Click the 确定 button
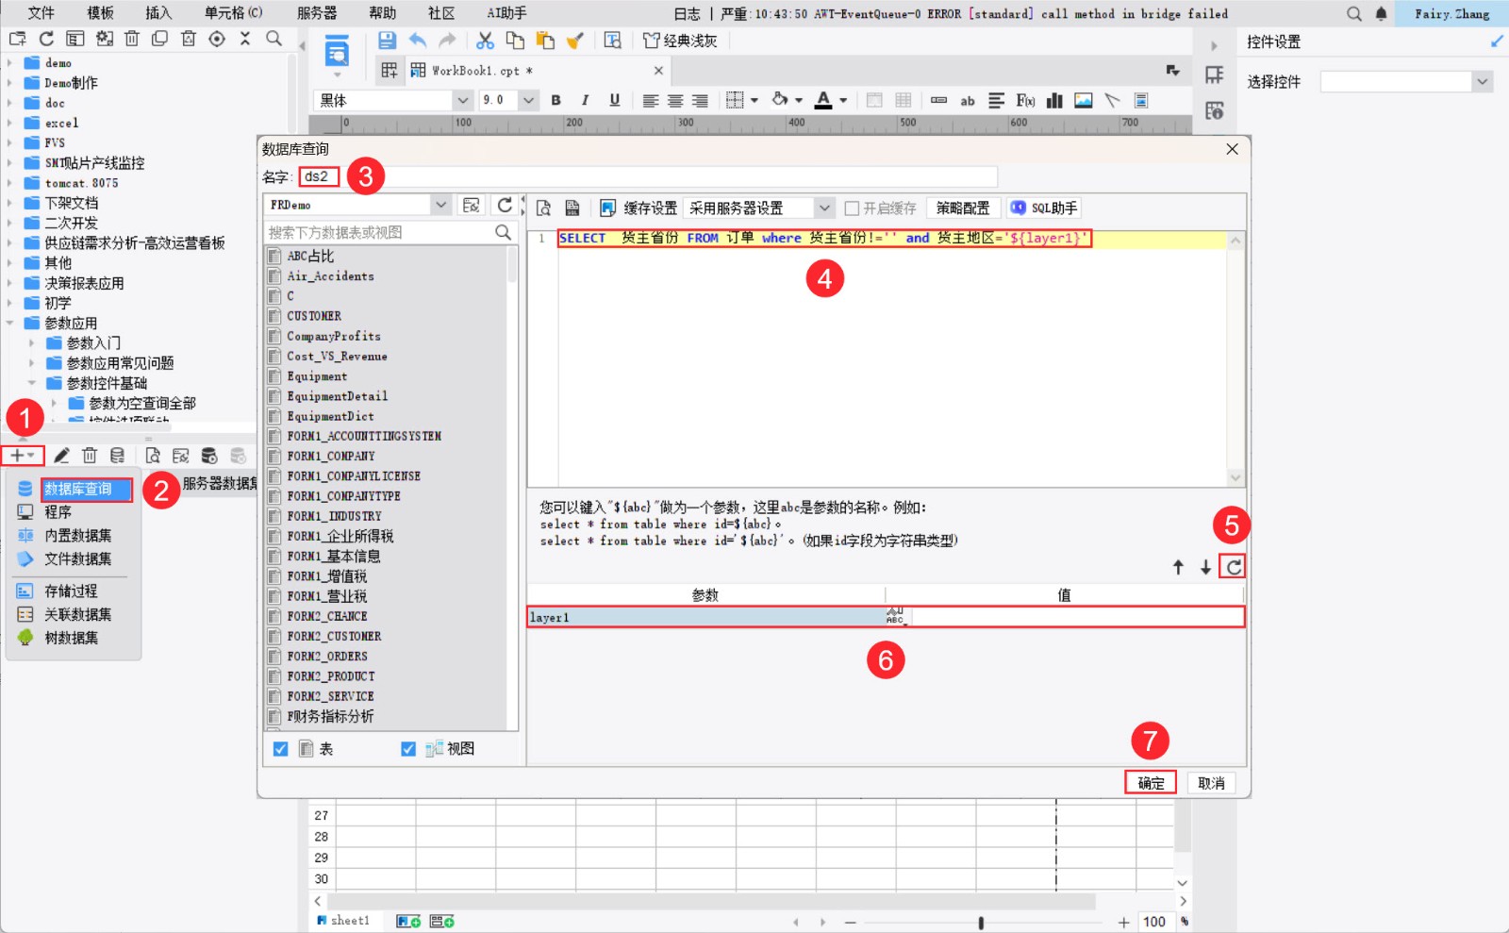Image resolution: width=1509 pixels, height=933 pixels. click(1151, 783)
